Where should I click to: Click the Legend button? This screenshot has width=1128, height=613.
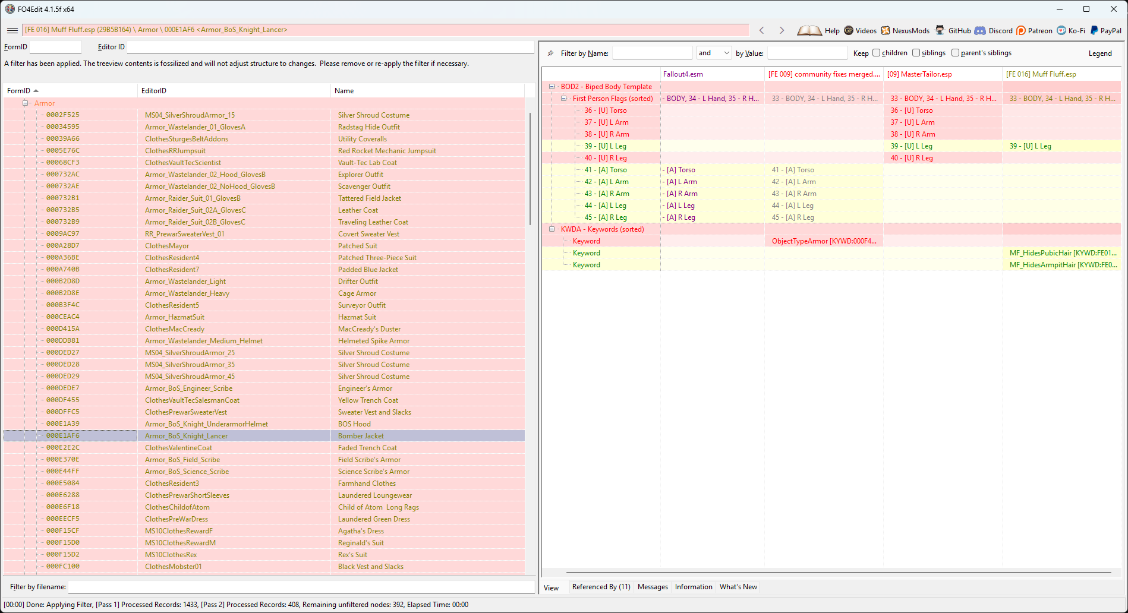tap(1100, 53)
